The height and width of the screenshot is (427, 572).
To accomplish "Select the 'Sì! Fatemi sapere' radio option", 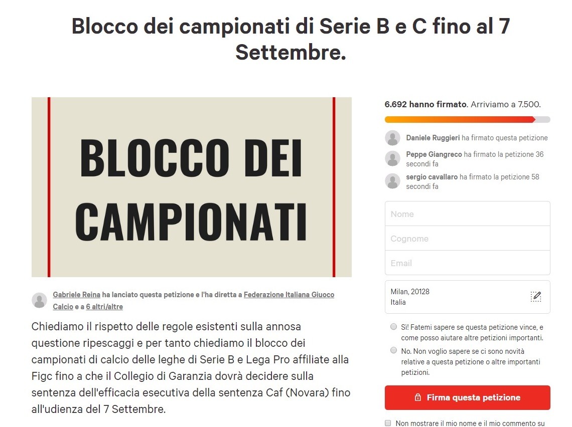I will coord(393,327).
